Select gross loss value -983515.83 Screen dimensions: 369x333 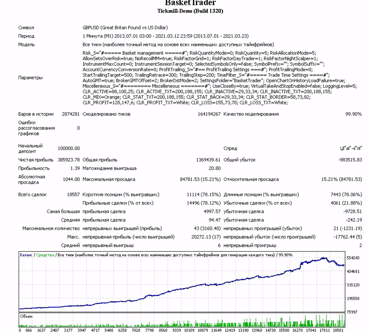click(350, 160)
